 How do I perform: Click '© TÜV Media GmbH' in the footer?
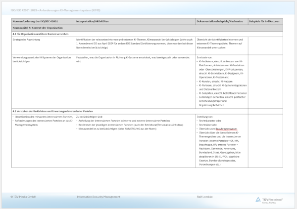[23, 197]
